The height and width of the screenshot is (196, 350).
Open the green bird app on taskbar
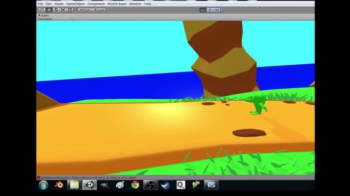196,185
